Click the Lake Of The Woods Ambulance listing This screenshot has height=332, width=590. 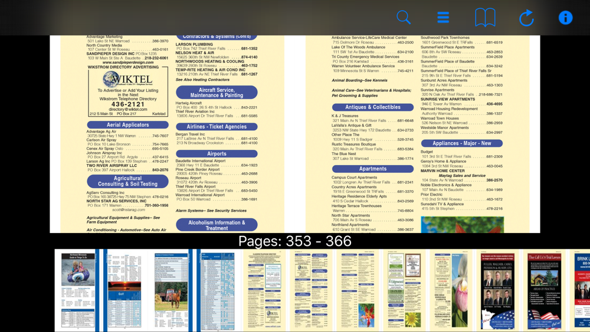(372, 50)
